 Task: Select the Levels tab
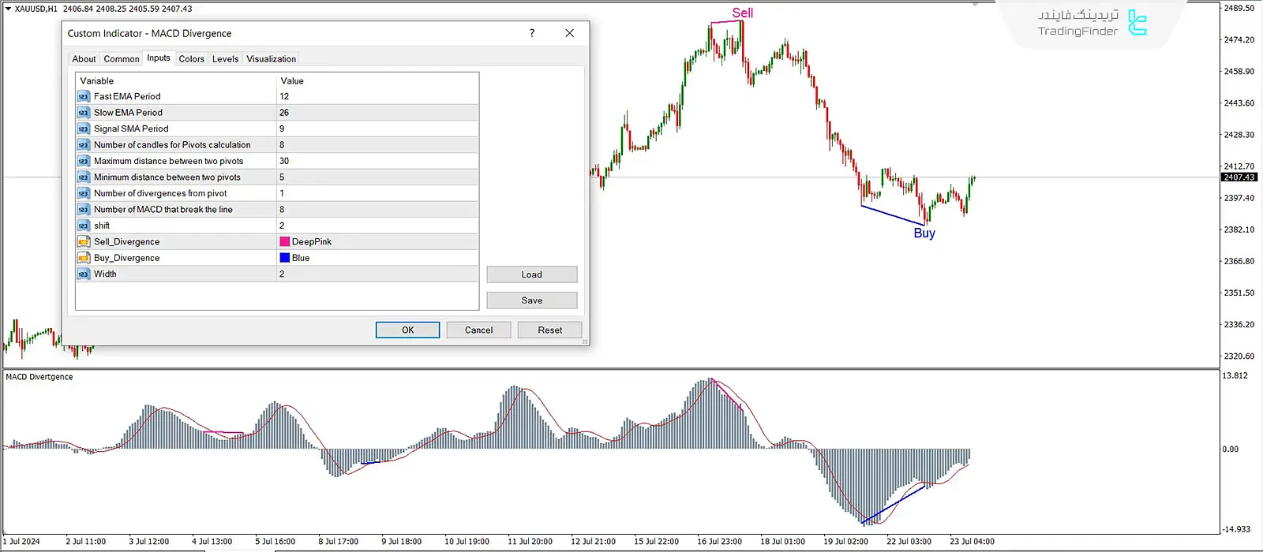click(225, 59)
